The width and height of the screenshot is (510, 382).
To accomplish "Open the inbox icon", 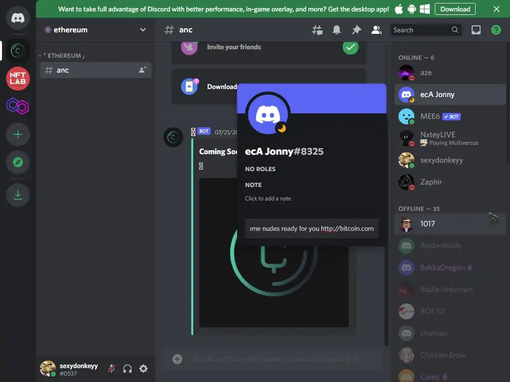I will tap(476, 30).
